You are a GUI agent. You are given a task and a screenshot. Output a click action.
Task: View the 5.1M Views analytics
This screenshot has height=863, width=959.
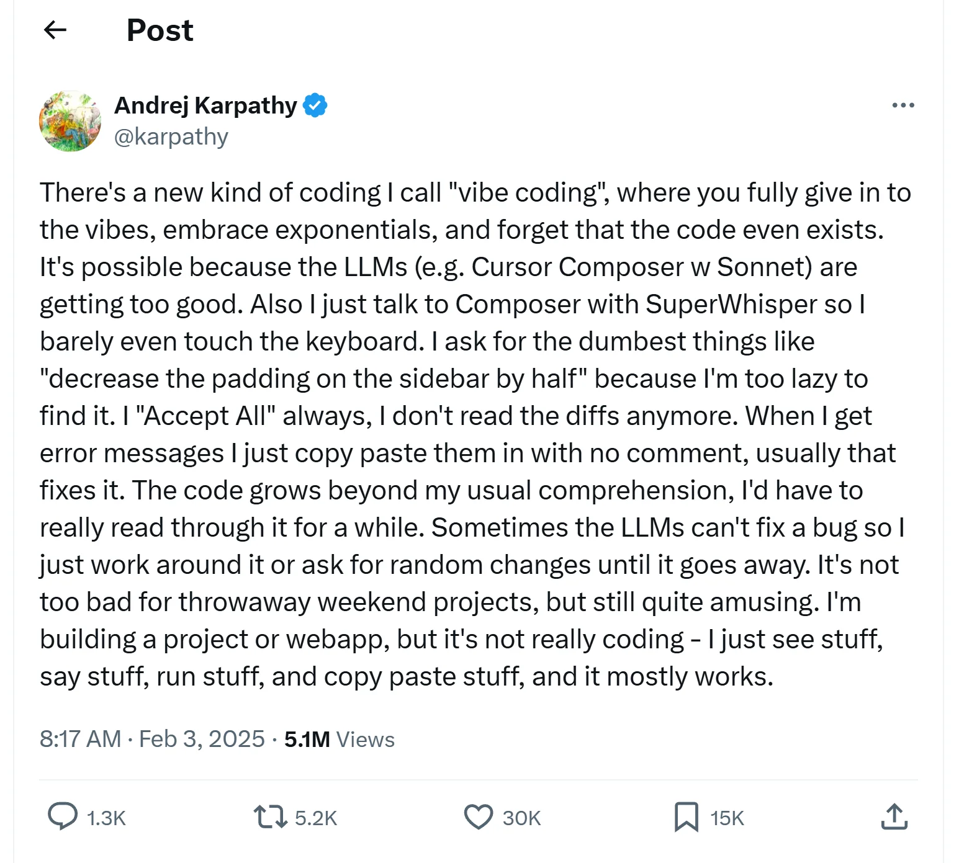(340, 740)
